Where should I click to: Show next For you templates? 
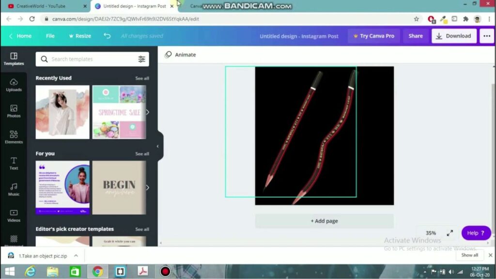pos(147,187)
